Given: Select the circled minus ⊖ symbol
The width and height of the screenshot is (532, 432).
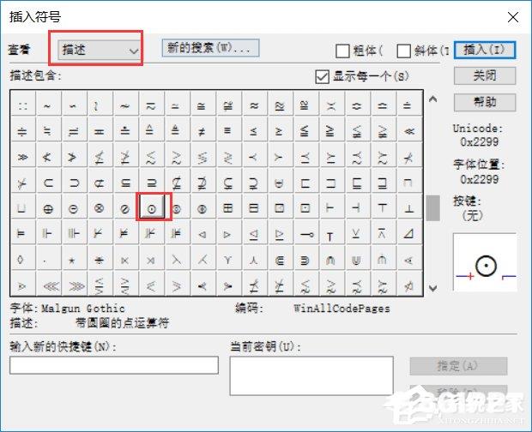Looking at the screenshot, I should click(74, 208).
